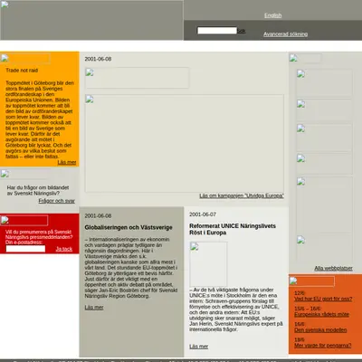Open Läs mer under the Globaliseringen article
Image resolution: width=362 pixels, height=362 pixels.
coord(94,308)
